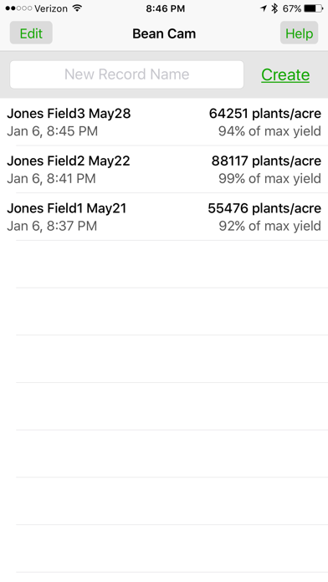Select the 64251 plants/acre value
The image size is (328, 582).
point(265,113)
